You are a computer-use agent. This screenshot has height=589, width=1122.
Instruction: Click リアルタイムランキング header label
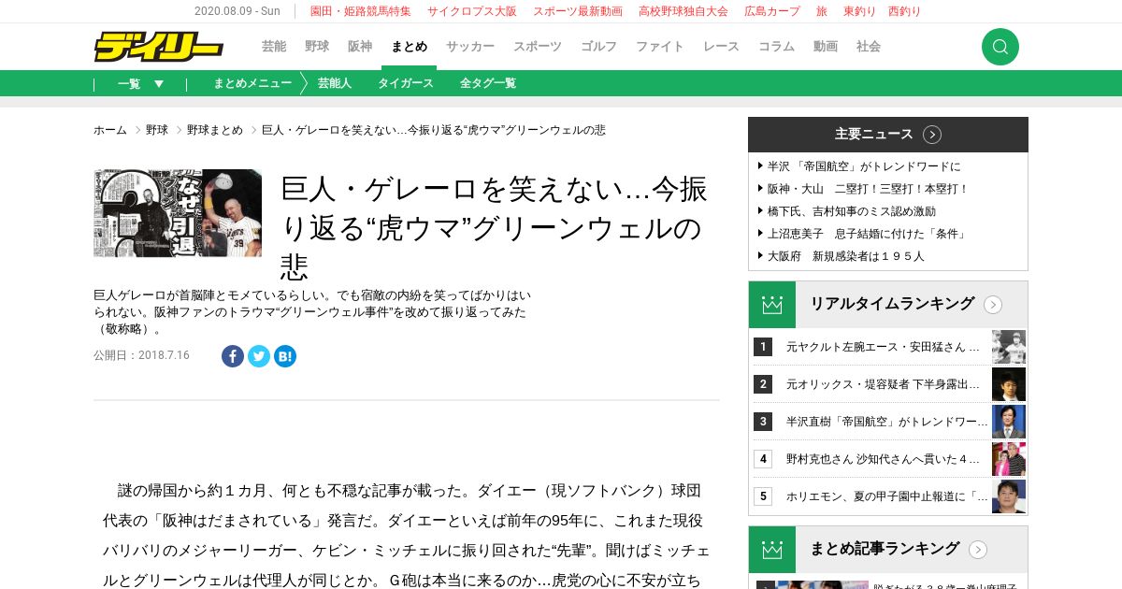tap(892, 304)
